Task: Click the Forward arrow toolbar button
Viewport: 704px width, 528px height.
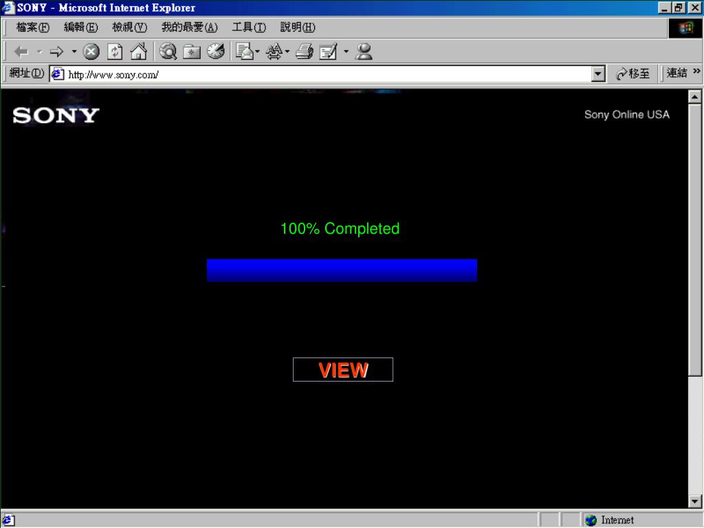Action: tap(56, 52)
